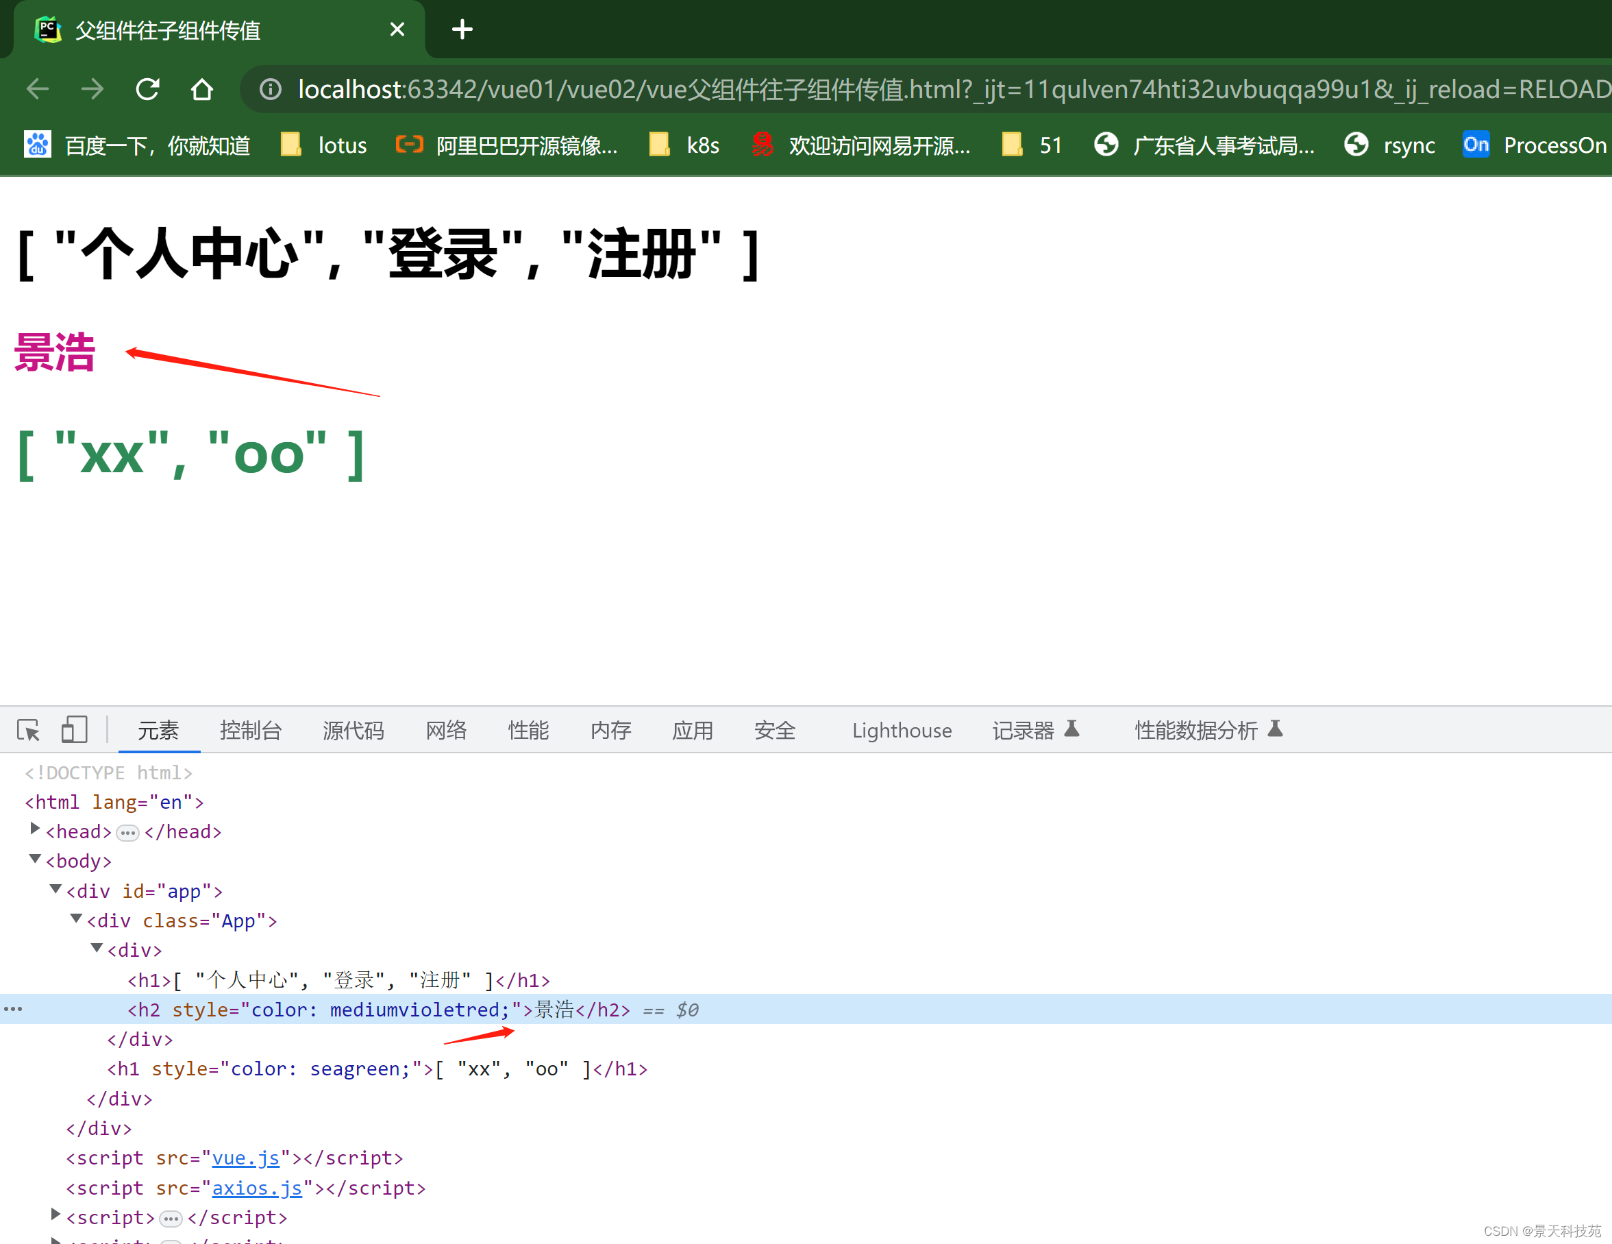This screenshot has height=1244, width=1612.
Task: Switch to the 控制台 DevTools tab
Action: coord(251,730)
